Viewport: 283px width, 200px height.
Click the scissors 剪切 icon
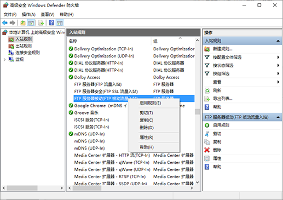pos(207,134)
